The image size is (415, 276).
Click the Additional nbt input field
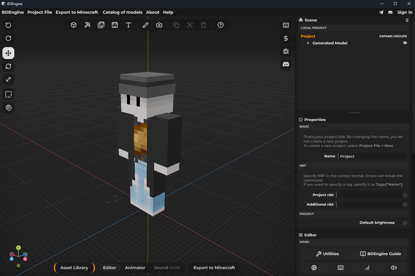(369, 204)
